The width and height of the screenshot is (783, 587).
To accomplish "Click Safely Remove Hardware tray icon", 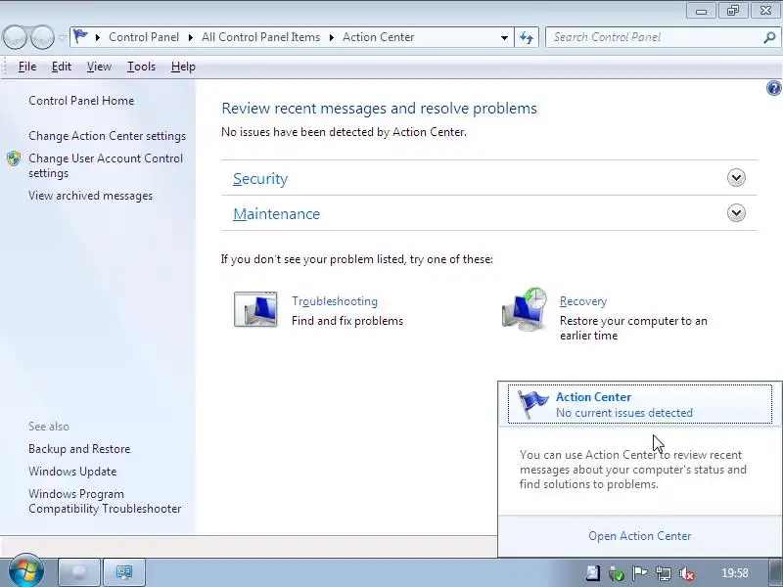I will [x=617, y=574].
